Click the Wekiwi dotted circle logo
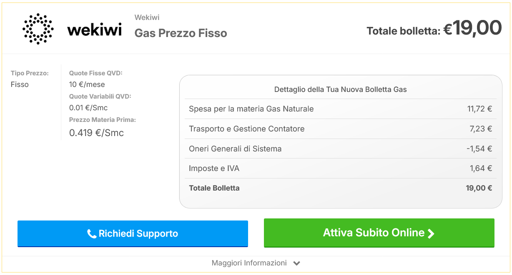Image resolution: width=512 pixels, height=275 pixels. (38, 29)
